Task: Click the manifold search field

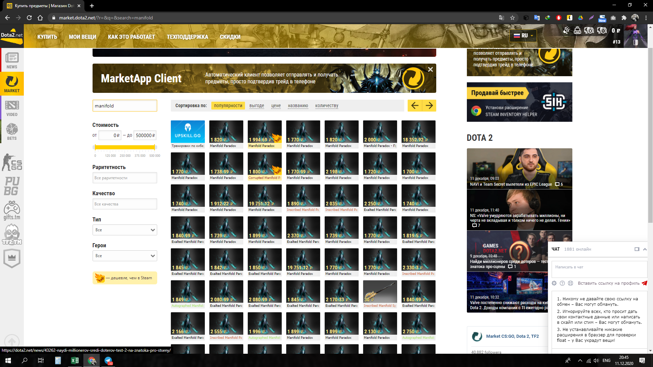Action: pos(125,106)
